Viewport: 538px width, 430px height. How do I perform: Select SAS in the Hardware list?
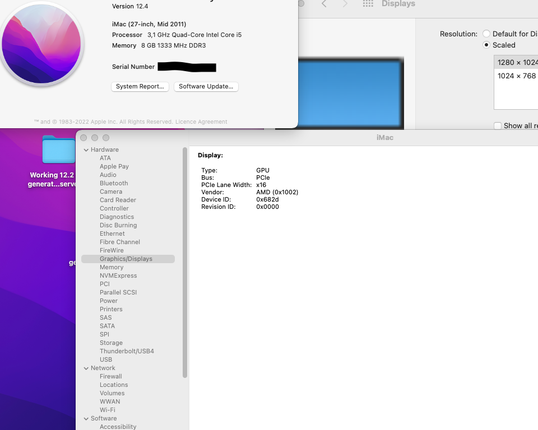[x=106, y=317]
